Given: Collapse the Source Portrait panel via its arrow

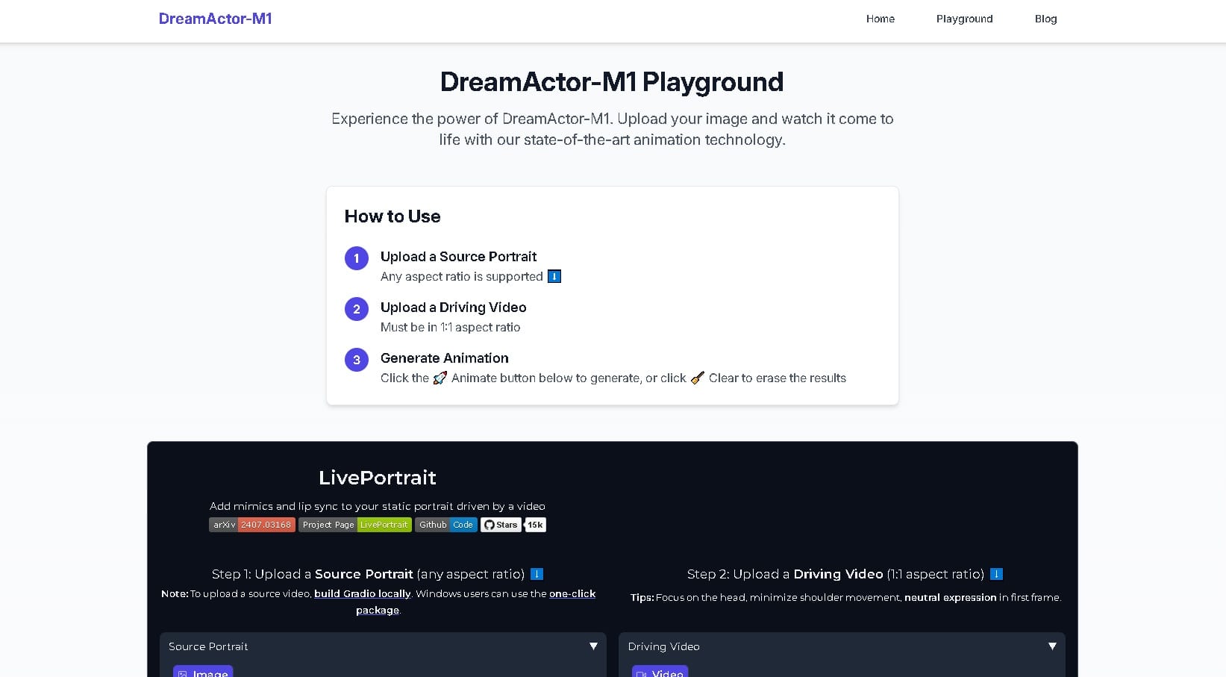Looking at the screenshot, I should point(594,646).
